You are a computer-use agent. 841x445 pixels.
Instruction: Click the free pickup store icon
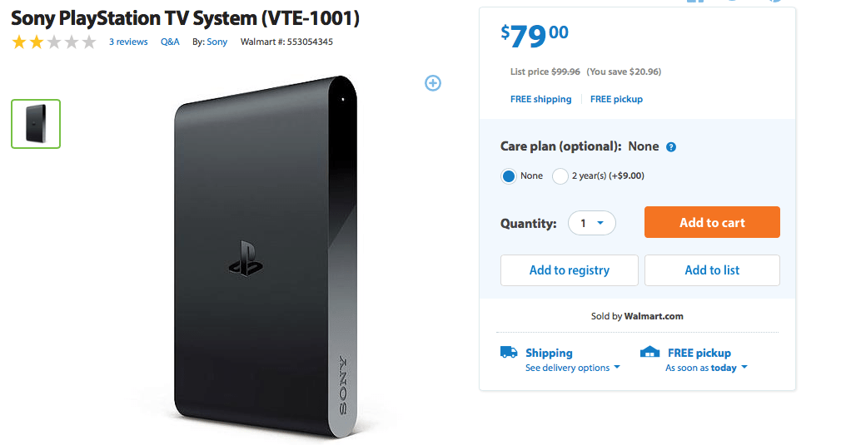pos(649,352)
